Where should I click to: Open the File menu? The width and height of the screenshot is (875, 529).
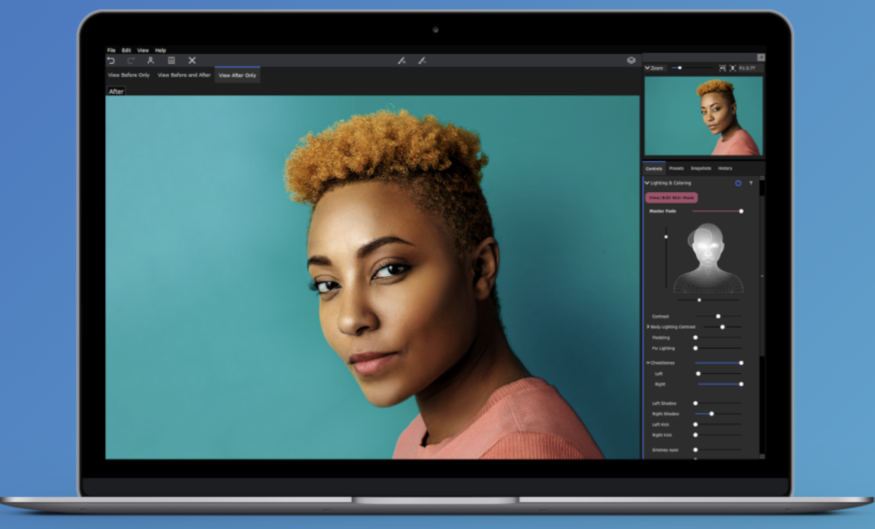pyautogui.click(x=111, y=50)
